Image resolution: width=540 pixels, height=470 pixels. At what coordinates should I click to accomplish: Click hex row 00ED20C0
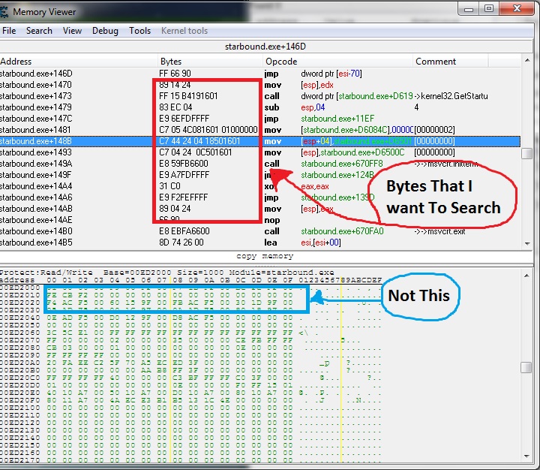click(190, 378)
